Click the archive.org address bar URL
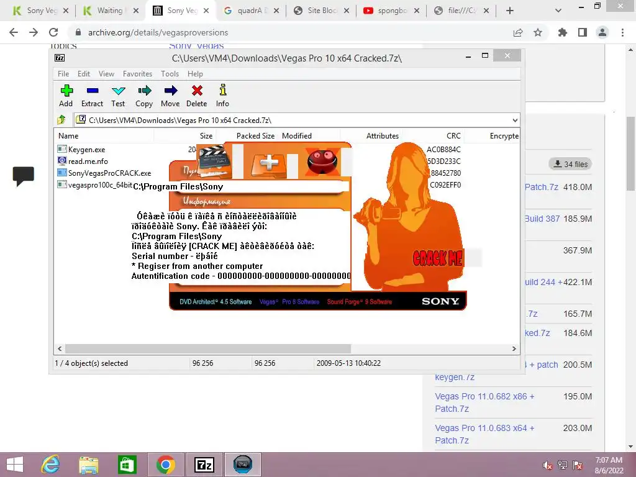The height and width of the screenshot is (477, 636). click(x=158, y=32)
